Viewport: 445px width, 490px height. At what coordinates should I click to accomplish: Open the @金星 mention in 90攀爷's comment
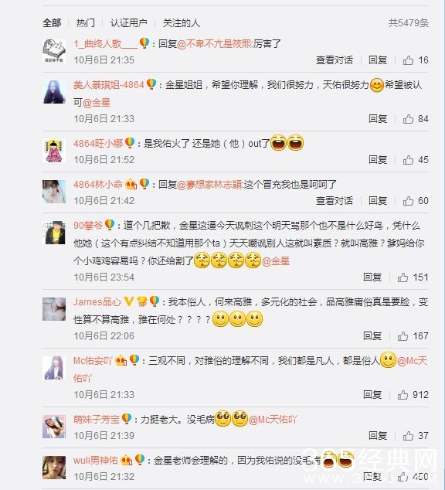pos(276,261)
